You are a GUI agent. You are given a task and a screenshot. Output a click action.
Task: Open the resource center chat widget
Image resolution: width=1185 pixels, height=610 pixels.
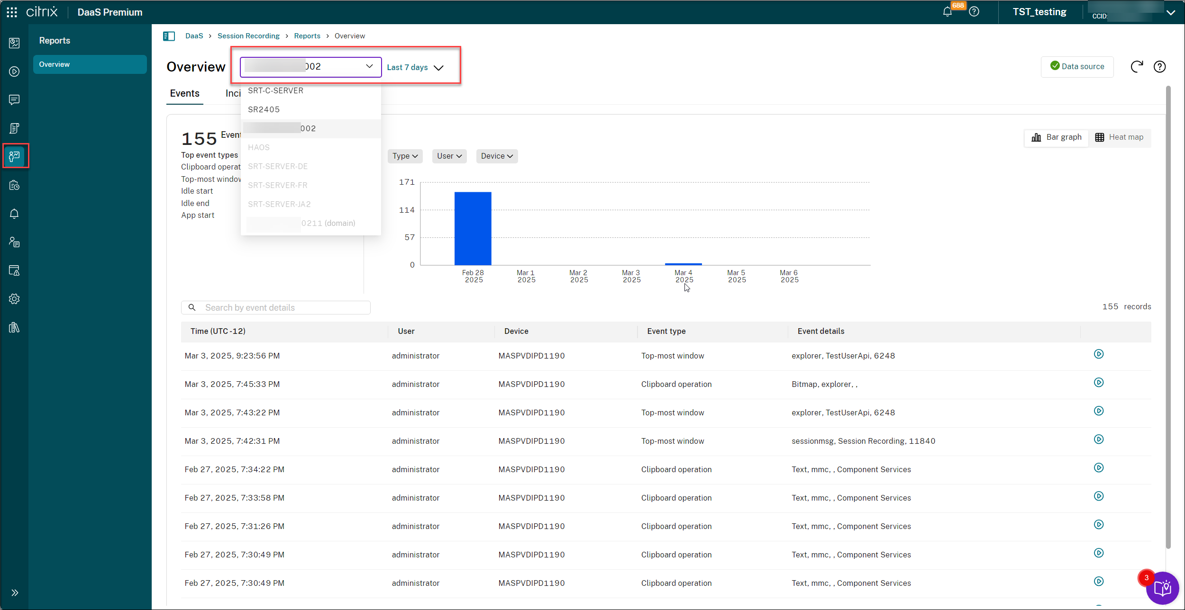1162,588
